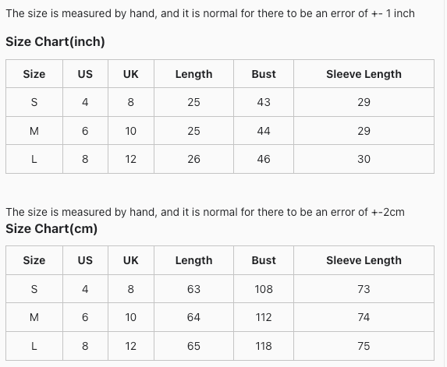This screenshot has width=447, height=367.
Task: Select the Bust header in inch chart
Action: click(264, 74)
